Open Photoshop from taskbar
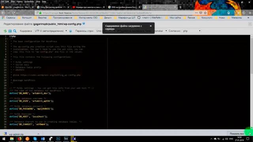 click(x=58, y=139)
